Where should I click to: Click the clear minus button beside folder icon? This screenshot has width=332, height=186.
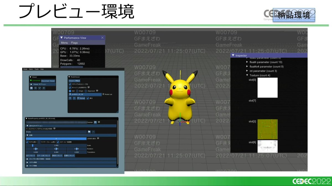[93, 132]
